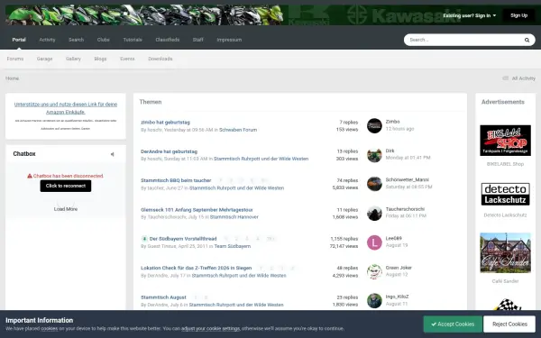Screen dimensions: 541x338
Task: Open Taucherschorschi's avatar
Action: [374, 213]
